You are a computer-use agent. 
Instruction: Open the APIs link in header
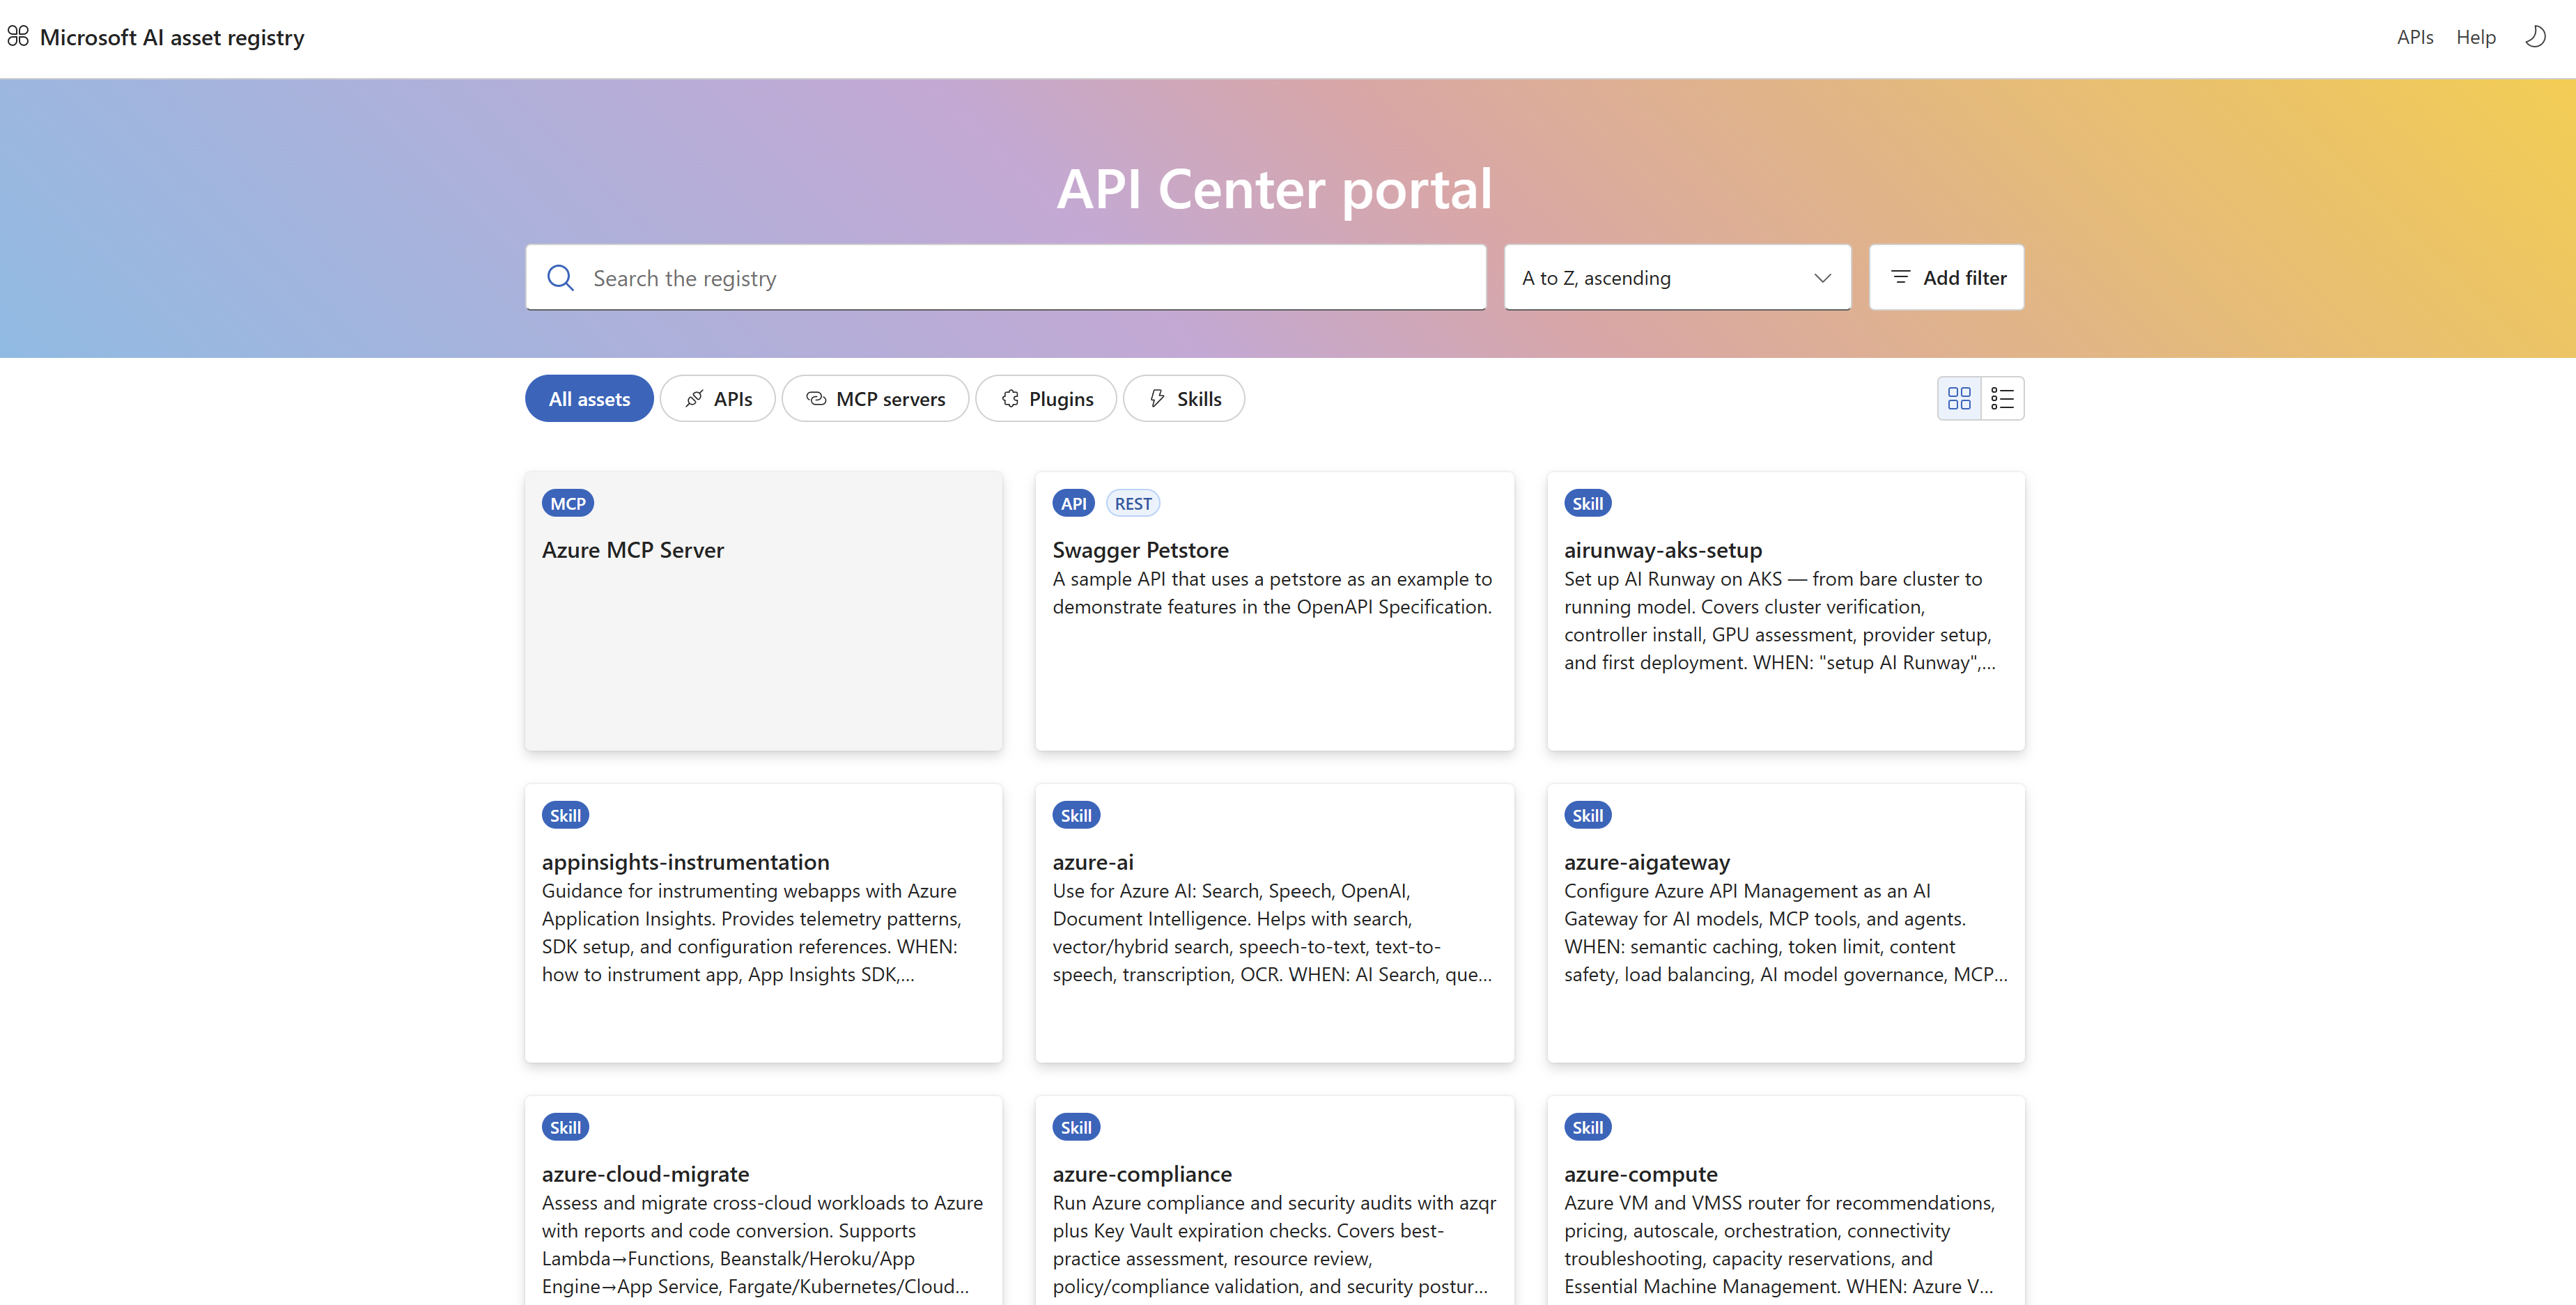pyautogui.click(x=2415, y=37)
